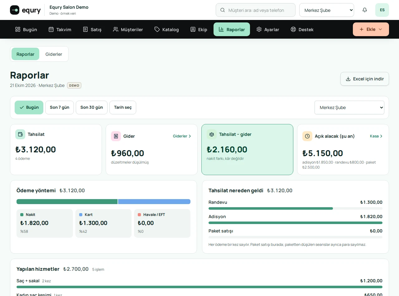Viewport: 399px width, 296px height.
Task: Click the Havale / EFT payment card
Action: click(162, 223)
